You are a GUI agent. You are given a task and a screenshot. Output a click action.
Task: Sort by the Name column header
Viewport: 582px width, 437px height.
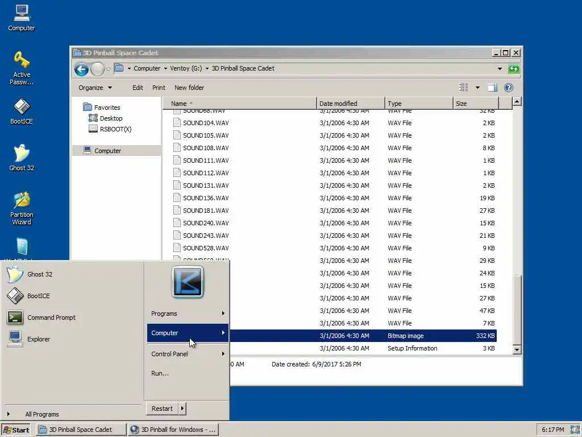tap(239, 104)
